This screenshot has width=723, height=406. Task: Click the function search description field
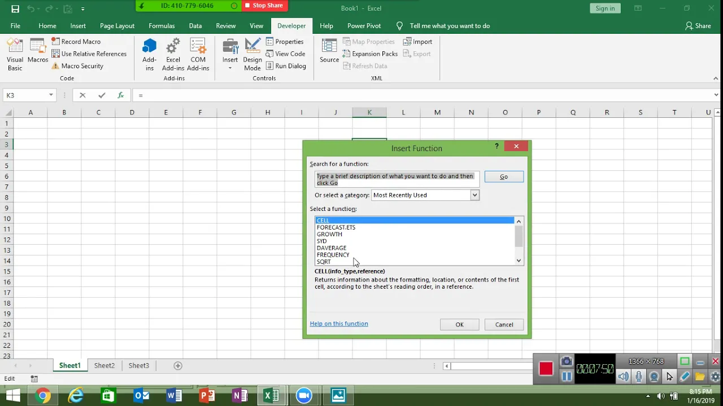397,179
